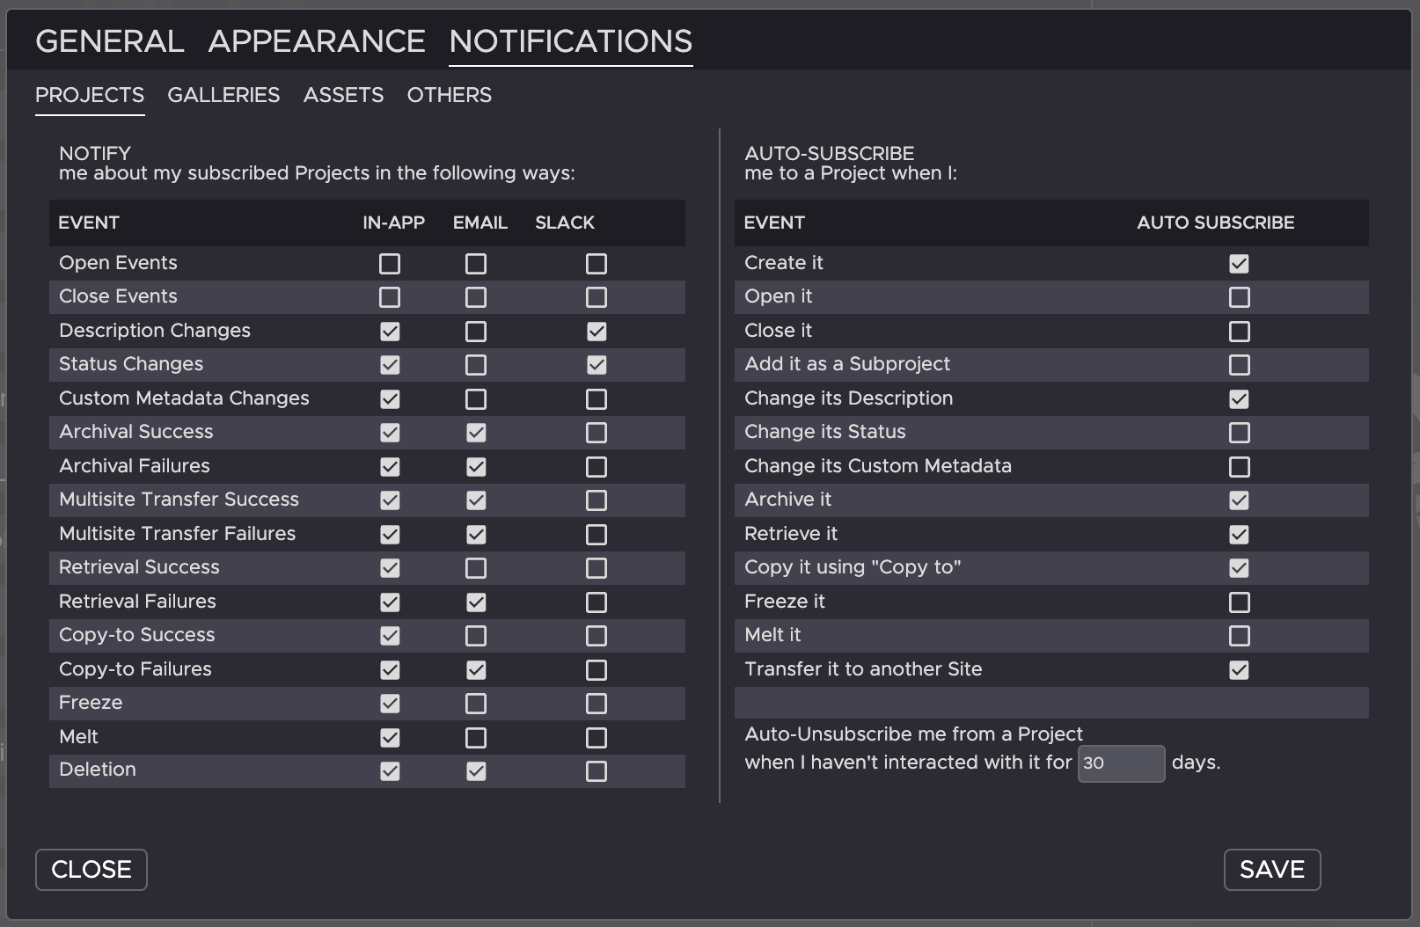Enable auto-subscribe for Open it

click(1239, 297)
